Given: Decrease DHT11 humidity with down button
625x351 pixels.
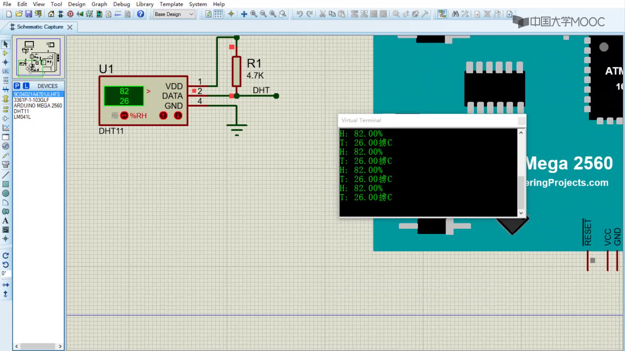Looking at the screenshot, I should [x=178, y=115].
